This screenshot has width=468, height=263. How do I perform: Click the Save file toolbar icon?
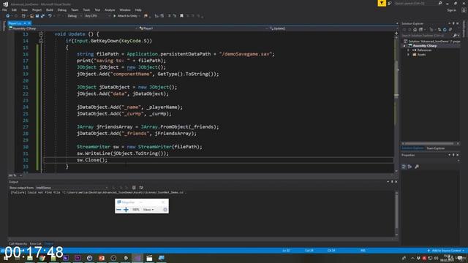[x=37, y=16]
